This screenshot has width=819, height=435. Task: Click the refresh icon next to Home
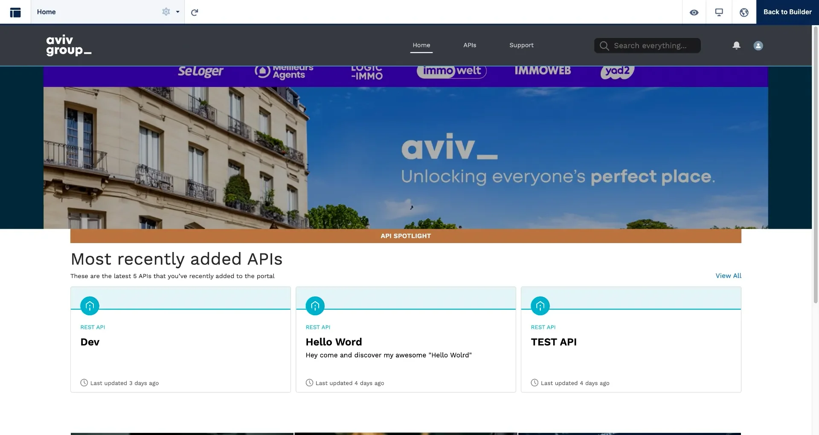point(195,12)
